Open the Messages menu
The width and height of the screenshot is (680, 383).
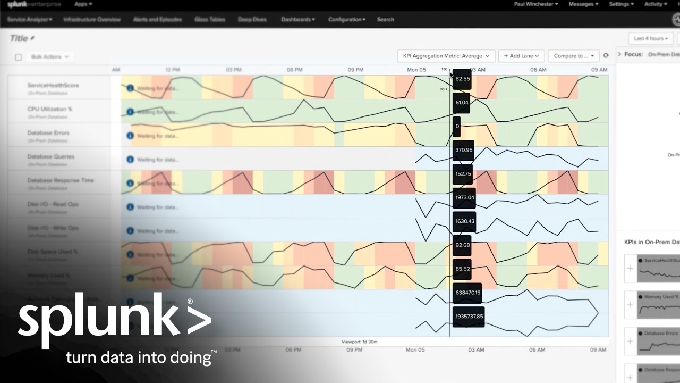583,4
